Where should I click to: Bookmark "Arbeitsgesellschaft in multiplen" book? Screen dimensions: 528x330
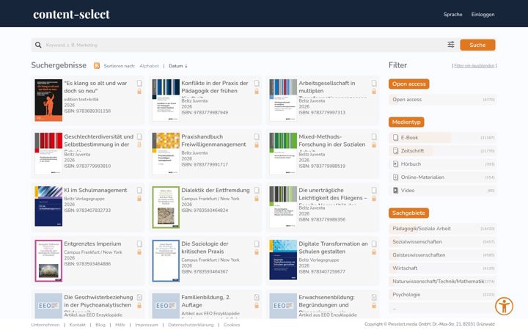[x=374, y=83]
